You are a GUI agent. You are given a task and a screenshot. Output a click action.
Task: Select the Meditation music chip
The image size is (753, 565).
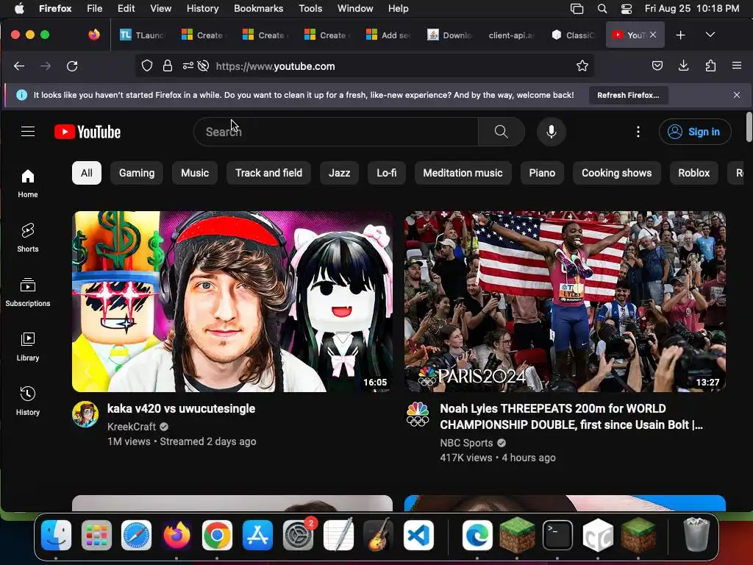coord(463,173)
